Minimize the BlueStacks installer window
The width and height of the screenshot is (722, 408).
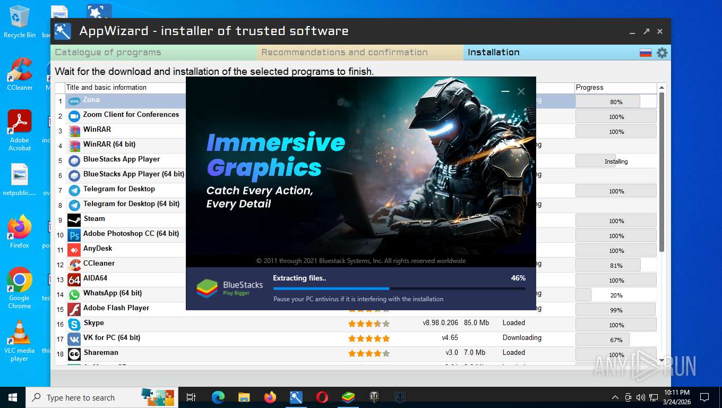point(505,91)
